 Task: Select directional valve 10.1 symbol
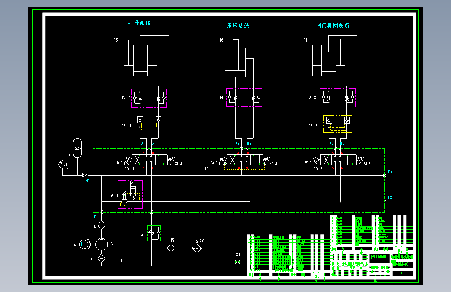tap(149, 160)
